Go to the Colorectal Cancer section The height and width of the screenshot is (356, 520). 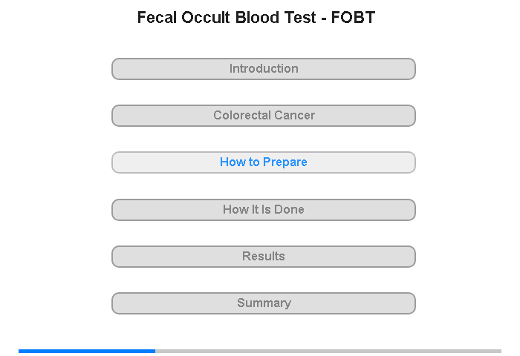[x=263, y=116]
